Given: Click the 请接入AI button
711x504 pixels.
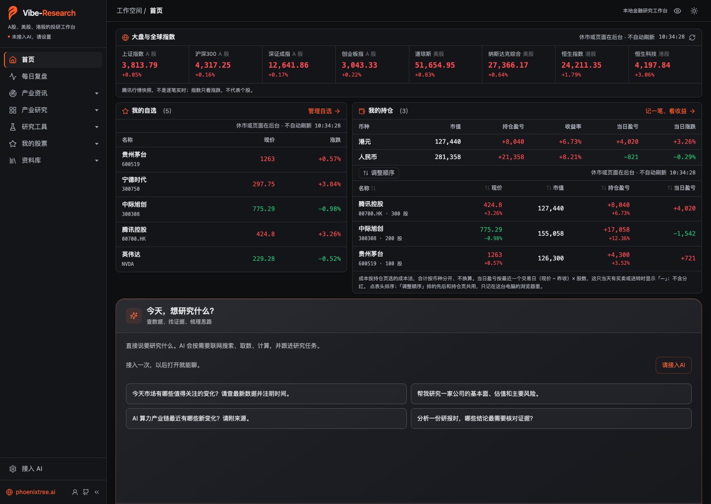Looking at the screenshot, I should pos(673,365).
